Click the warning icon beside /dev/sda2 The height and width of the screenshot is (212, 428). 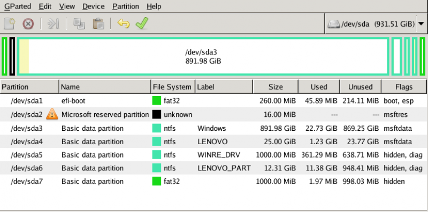coord(52,114)
